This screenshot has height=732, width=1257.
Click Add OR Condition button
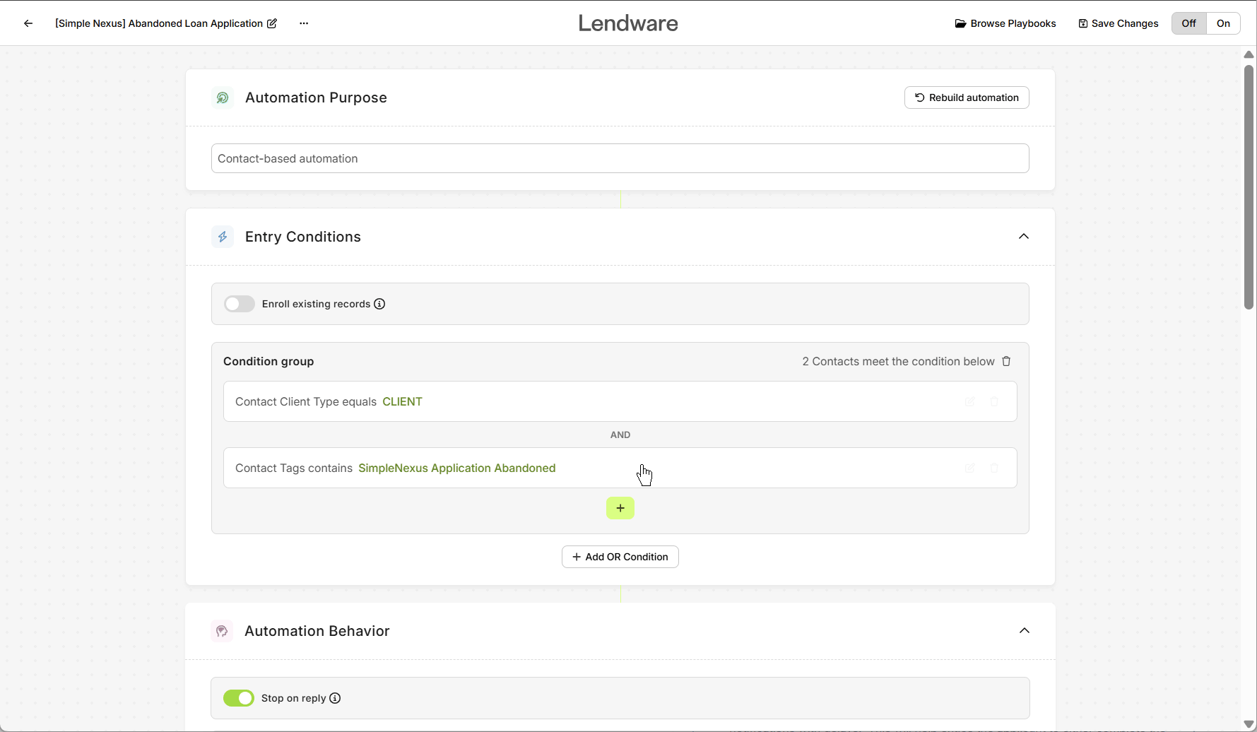(x=620, y=557)
